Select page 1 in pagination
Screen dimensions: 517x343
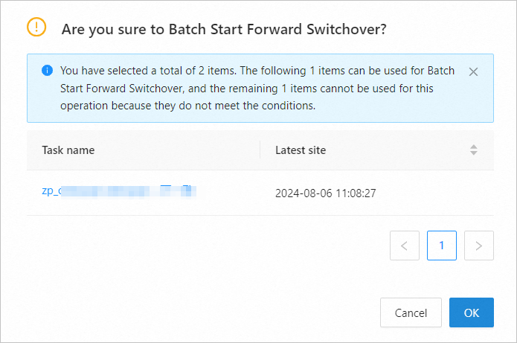point(441,246)
